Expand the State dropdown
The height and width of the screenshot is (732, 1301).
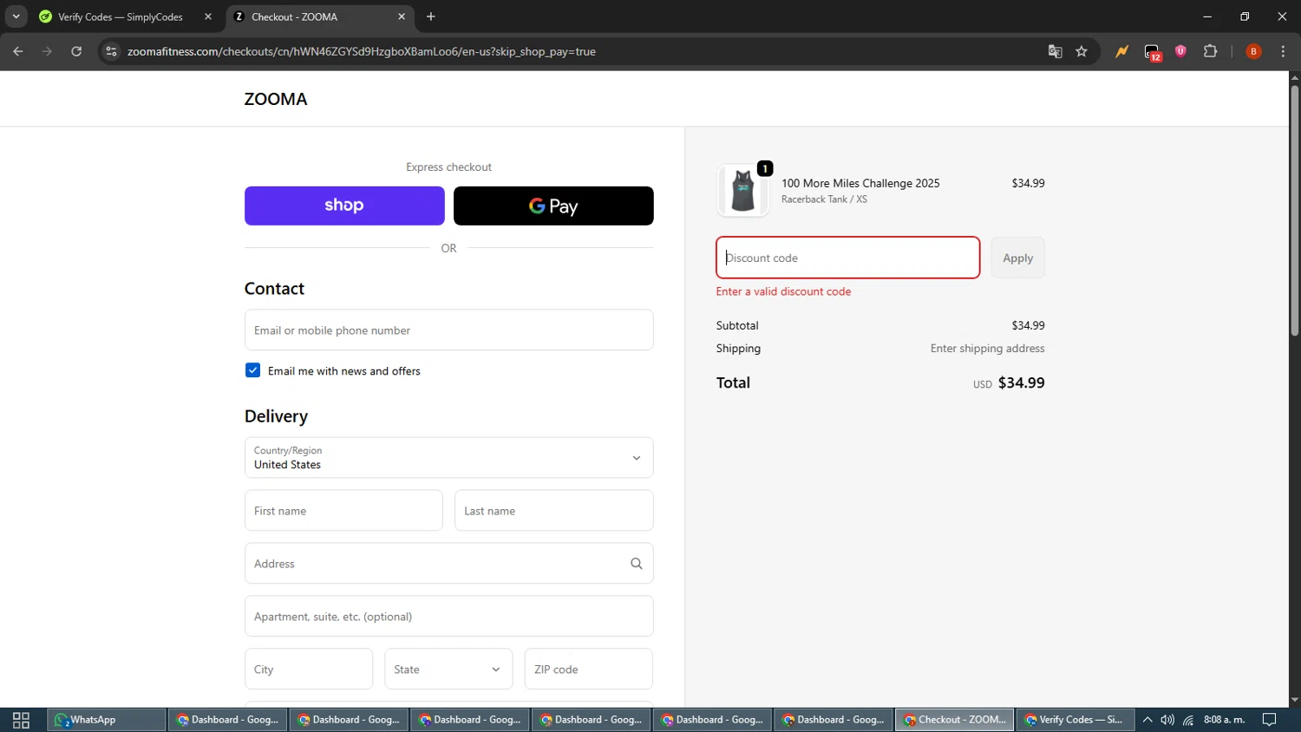click(x=448, y=670)
